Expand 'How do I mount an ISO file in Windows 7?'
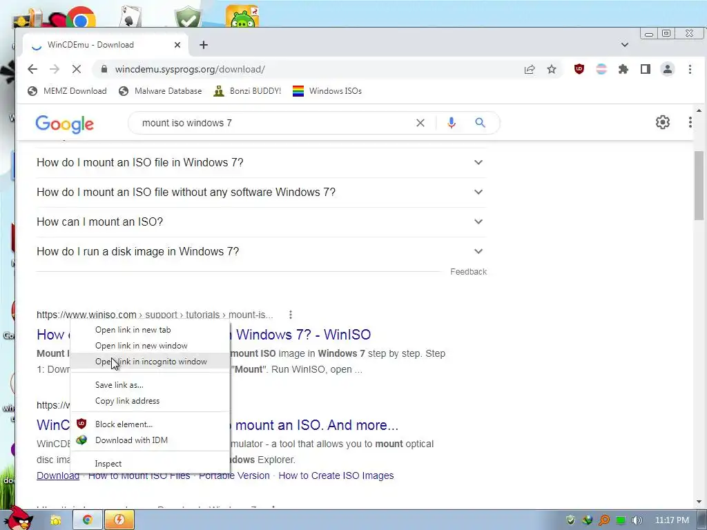 coord(262,162)
